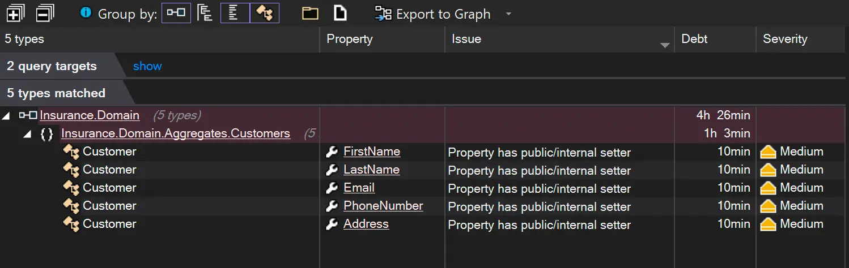The image size is (849, 268).
Task: Open the Email property link
Action: [359, 188]
